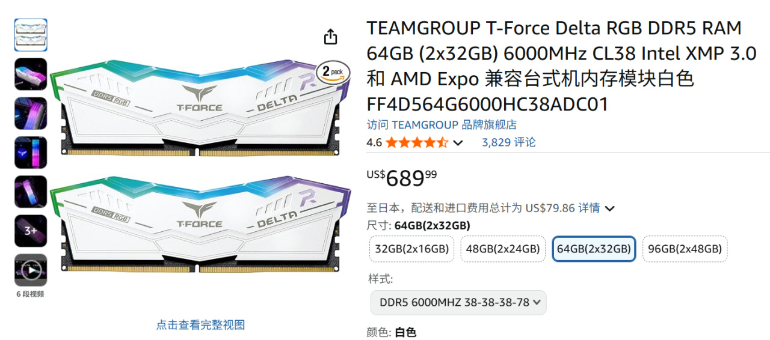
Task: Click the share icon above the product image
Action: pyautogui.click(x=330, y=37)
